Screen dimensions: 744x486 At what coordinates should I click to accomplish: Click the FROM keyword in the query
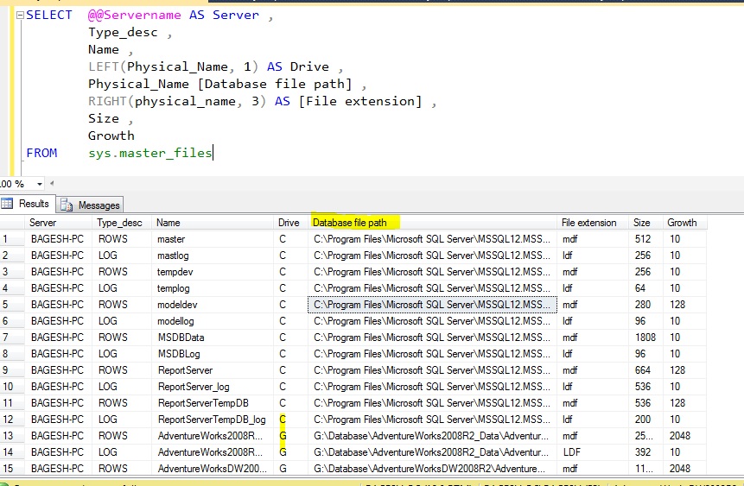[x=41, y=153]
